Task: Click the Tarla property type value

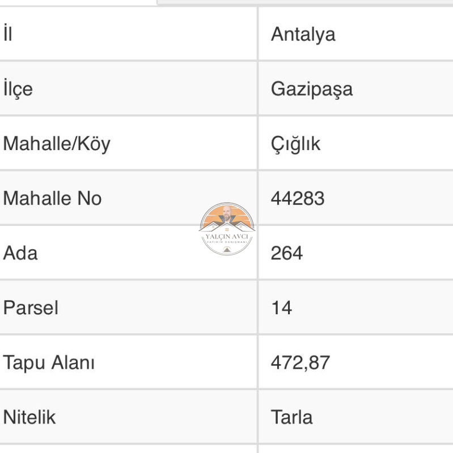Action: pyautogui.click(x=291, y=417)
